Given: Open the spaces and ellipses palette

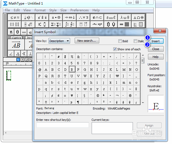Looking at the screenshot, I should 28,17.
